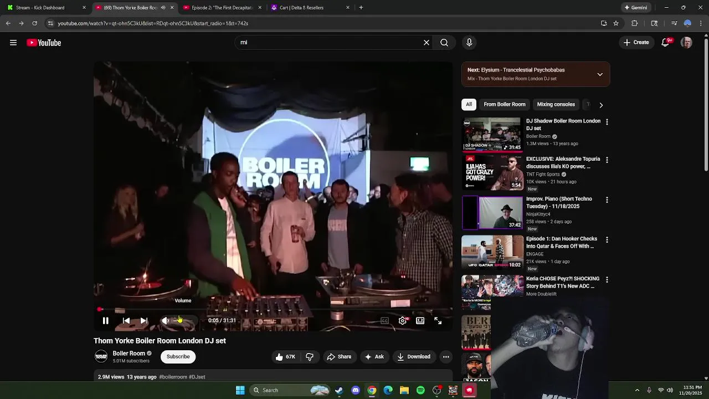Go back with the browser back arrow
The image size is (709, 399).
8,23
